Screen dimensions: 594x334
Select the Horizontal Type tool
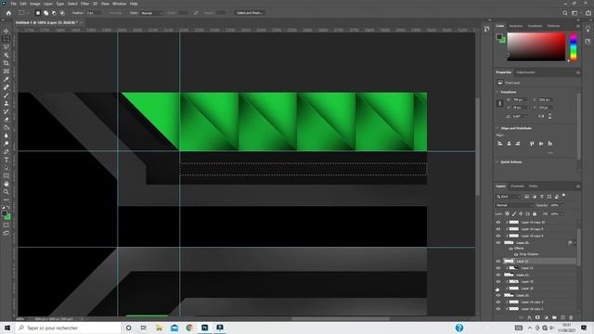[x=6, y=160]
